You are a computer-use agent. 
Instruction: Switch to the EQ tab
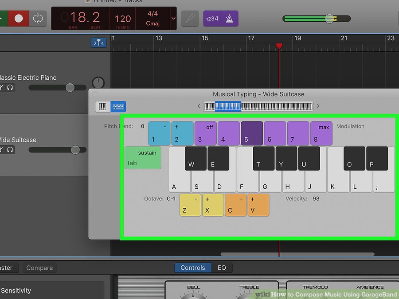point(222,268)
